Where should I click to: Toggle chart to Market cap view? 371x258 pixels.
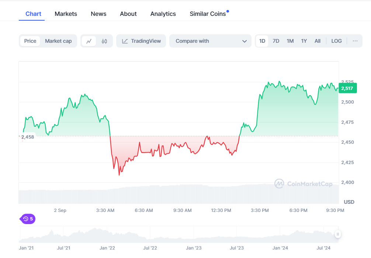58,41
